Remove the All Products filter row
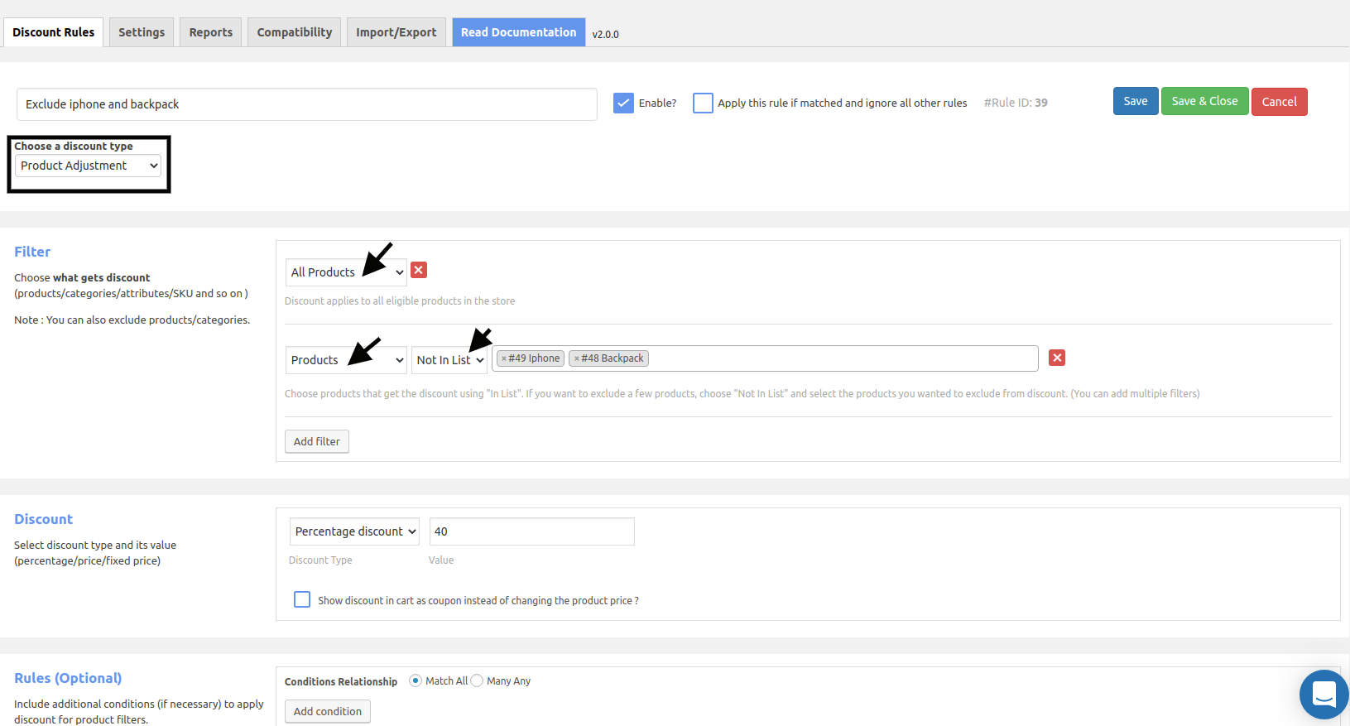The width and height of the screenshot is (1350, 726). pyautogui.click(x=419, y=270)
